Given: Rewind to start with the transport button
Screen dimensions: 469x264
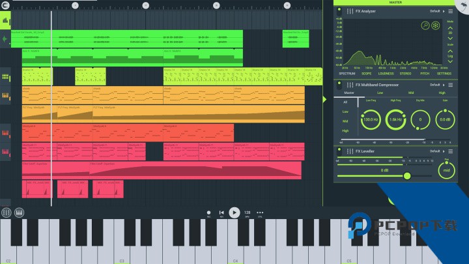Looking at the screenshot, I should 221,213.
